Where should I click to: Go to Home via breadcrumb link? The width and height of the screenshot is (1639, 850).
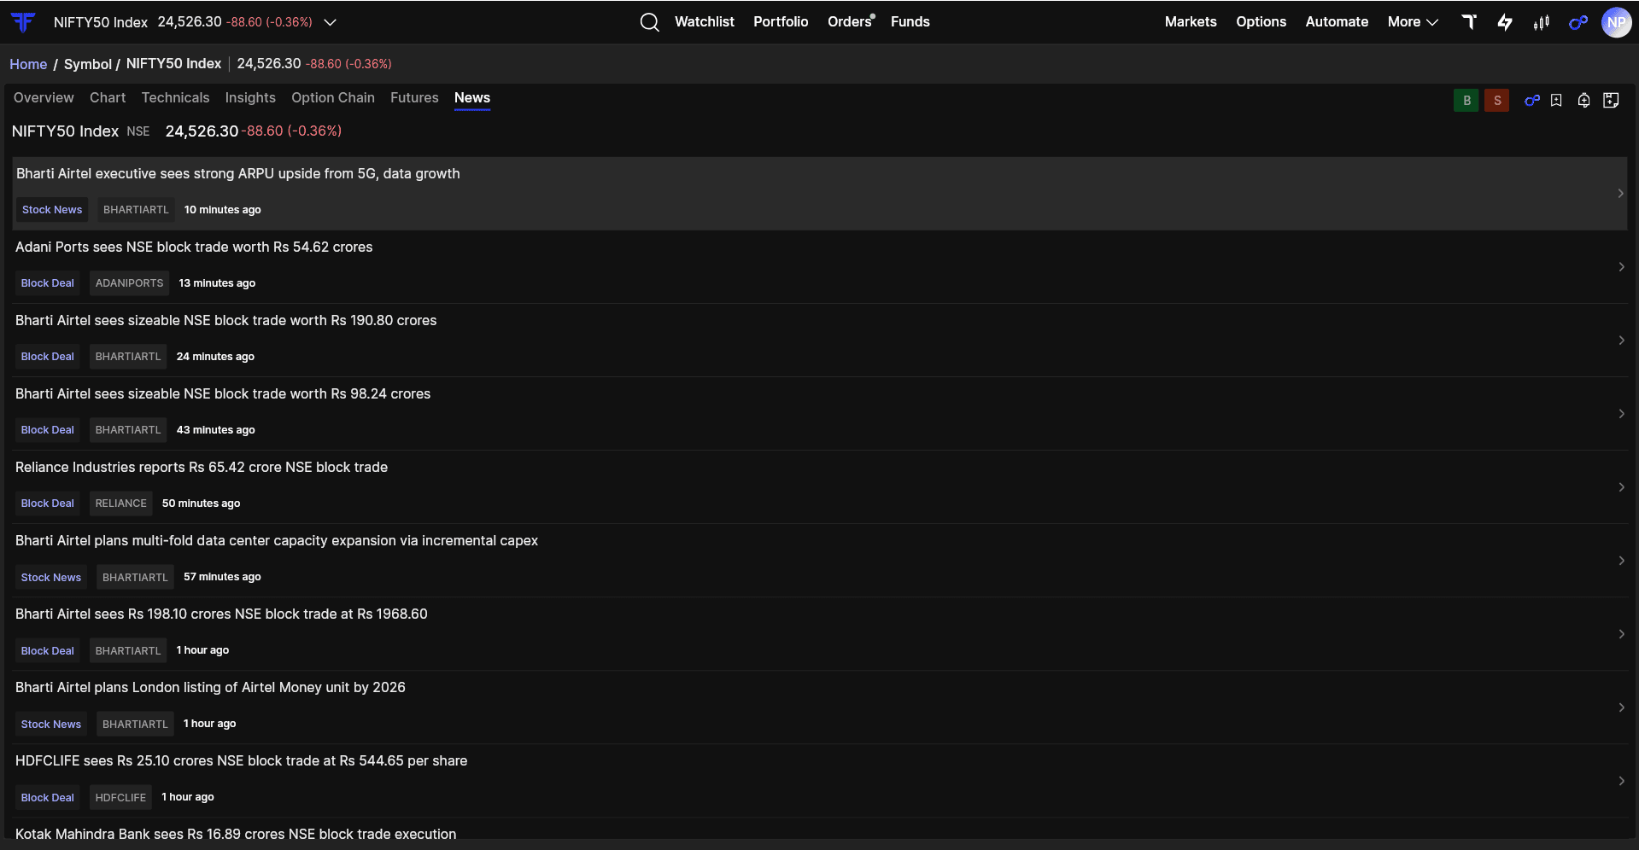pyautogui.click(x=28, y=64)
